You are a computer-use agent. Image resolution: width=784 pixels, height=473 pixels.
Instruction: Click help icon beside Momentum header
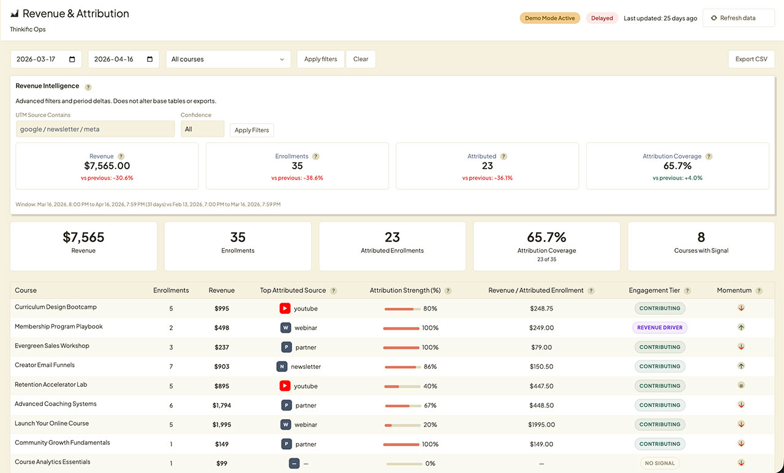[759, 291]
